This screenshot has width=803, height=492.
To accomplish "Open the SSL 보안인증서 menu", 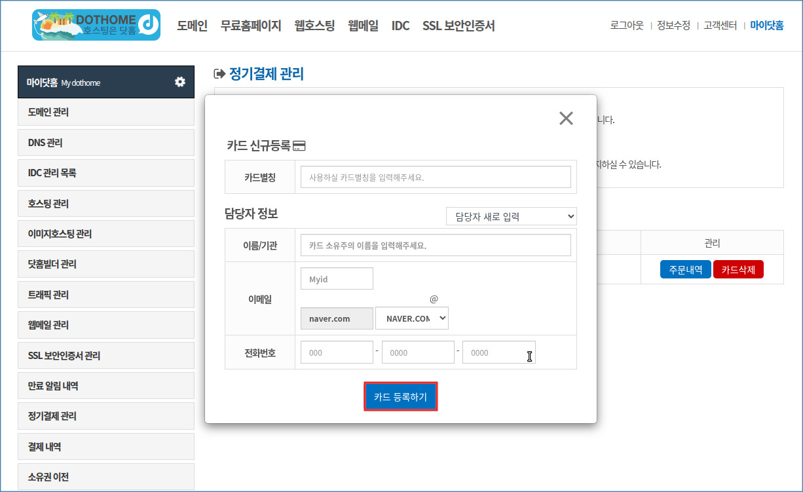I will (x=458, y=26).
